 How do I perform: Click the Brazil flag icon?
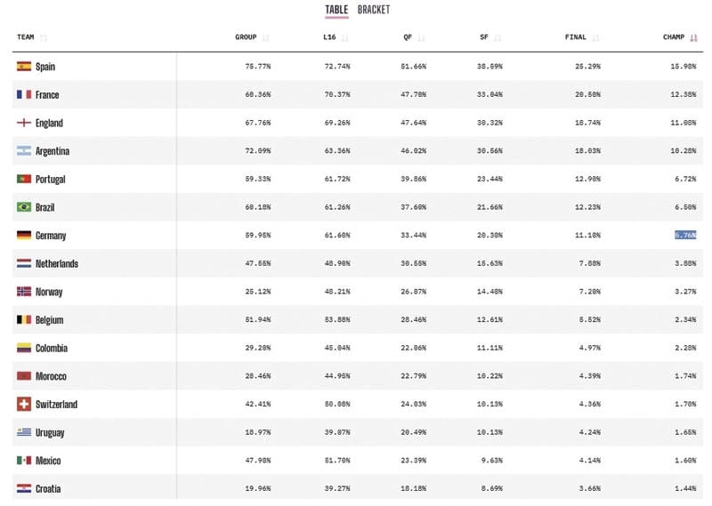pos(24,207)
